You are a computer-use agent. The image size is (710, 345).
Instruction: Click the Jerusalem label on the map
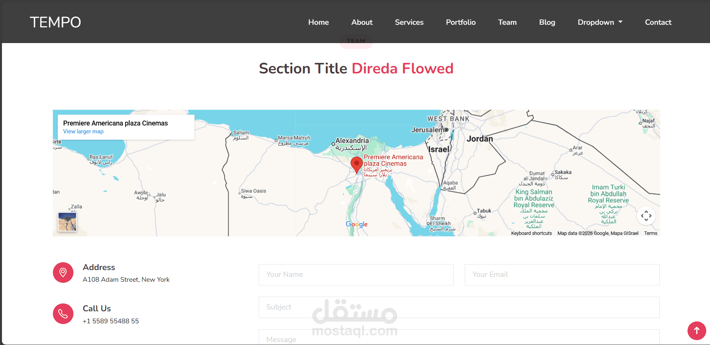[428, 130]
